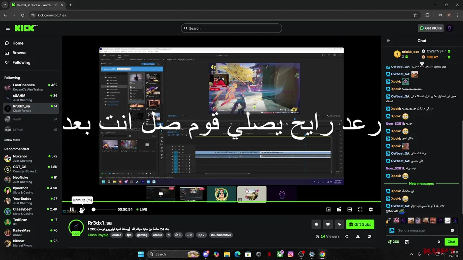Enable mini player mode
The width and height of the screenshot is (463, 260).
[328, 209]
